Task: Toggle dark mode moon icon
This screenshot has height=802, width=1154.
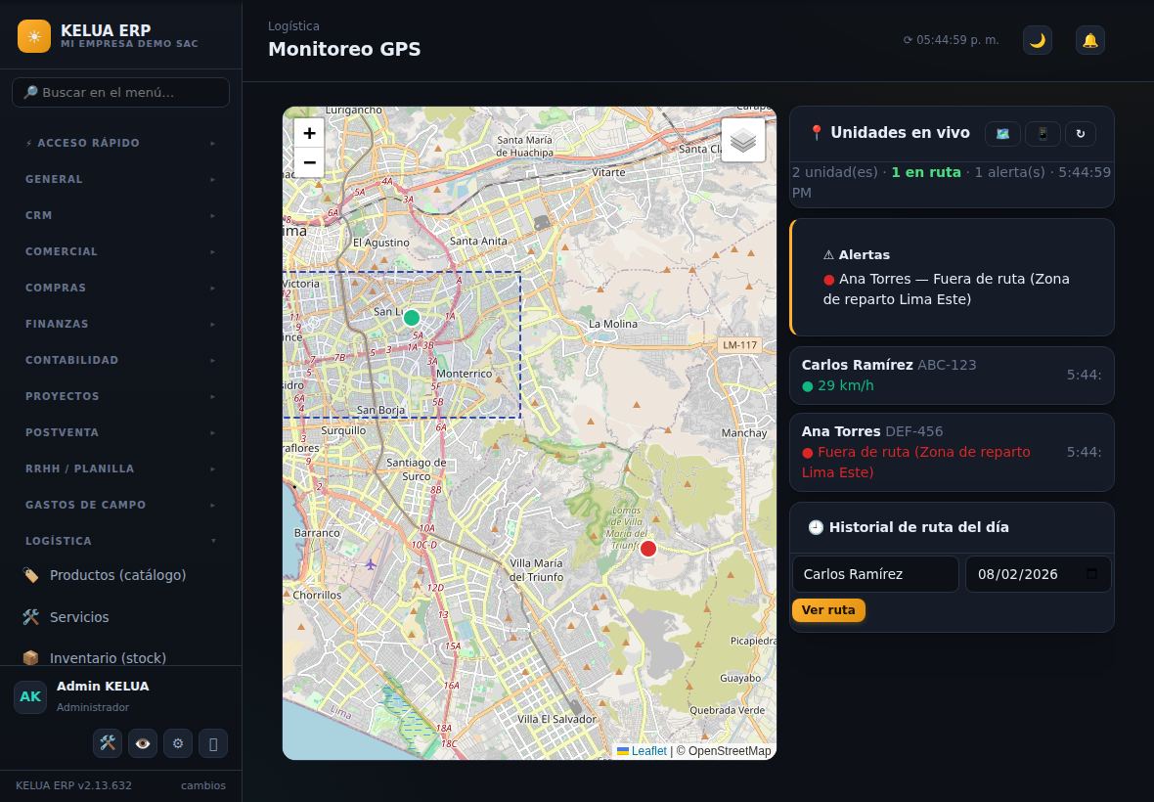Action: [1037, 40]
